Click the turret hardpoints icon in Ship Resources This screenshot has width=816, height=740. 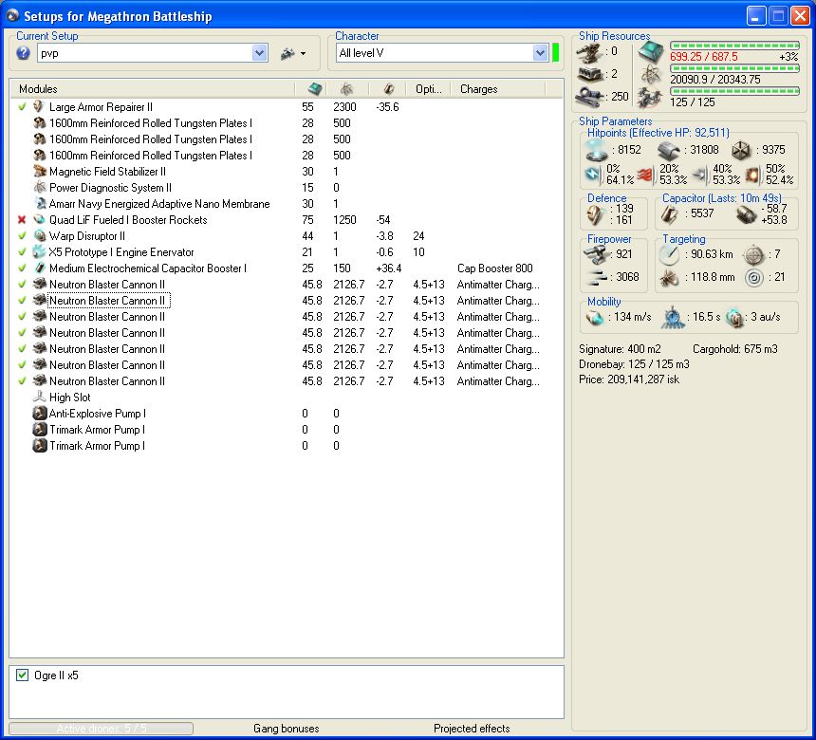(588, 52)
